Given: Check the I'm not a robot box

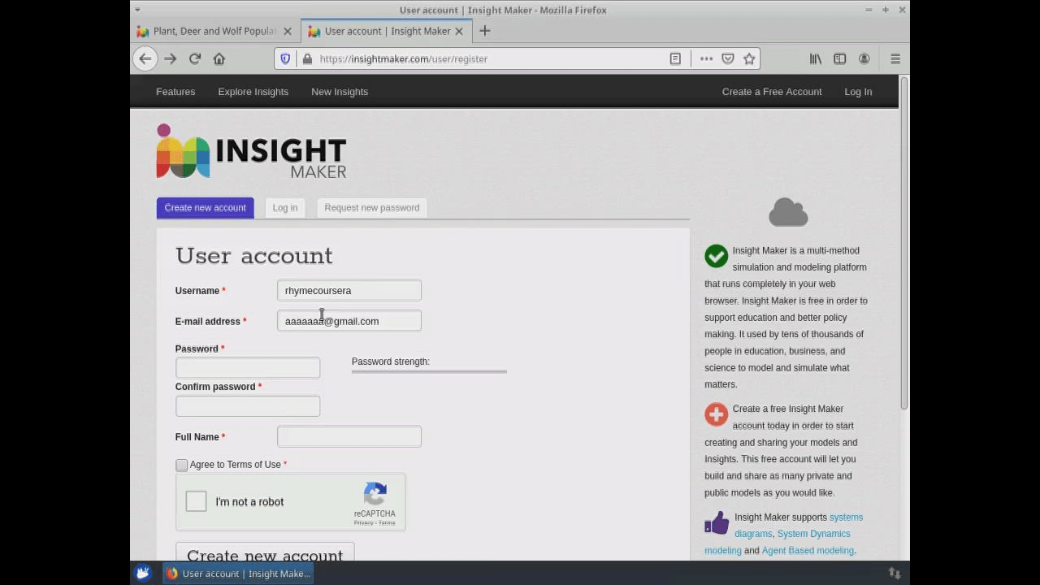Looking at the screenshot, I should pos(196,501).
